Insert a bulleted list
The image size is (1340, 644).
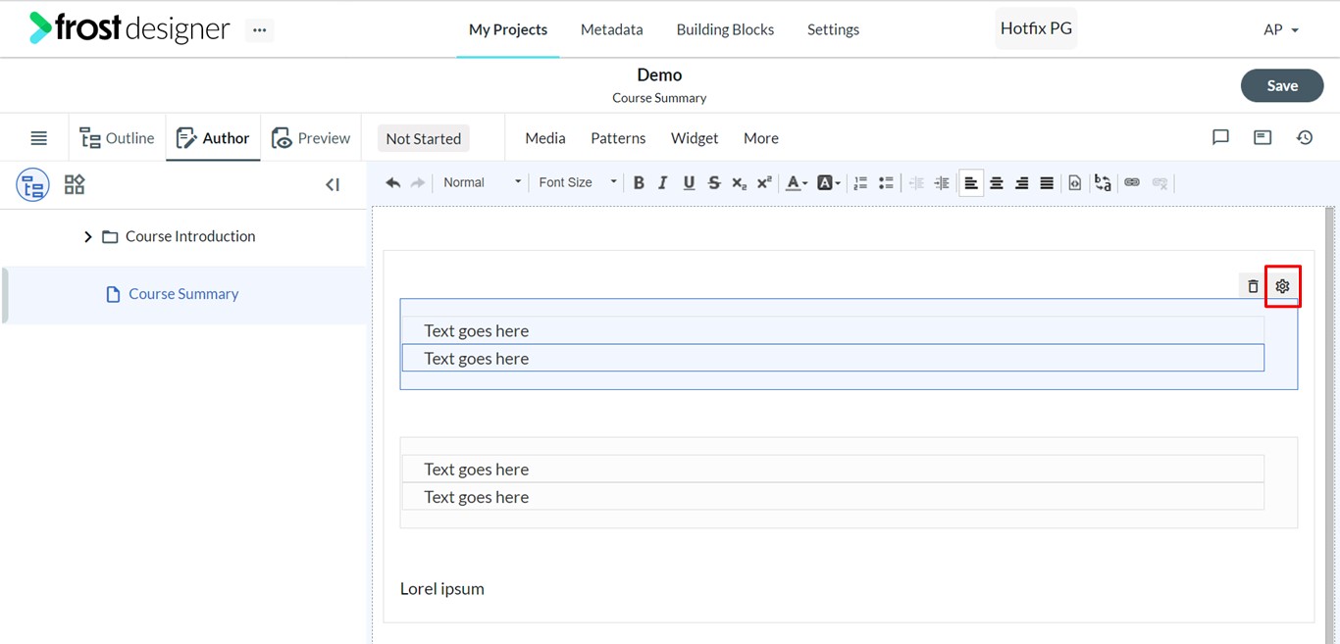coord(886,182)
